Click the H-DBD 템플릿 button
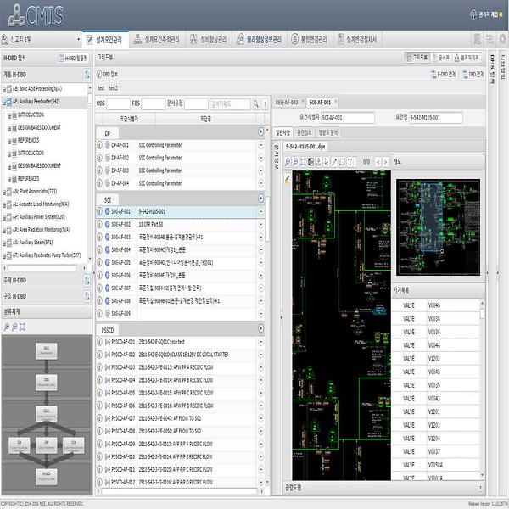This screenshot has width=509, height=509. click(74, 59)
